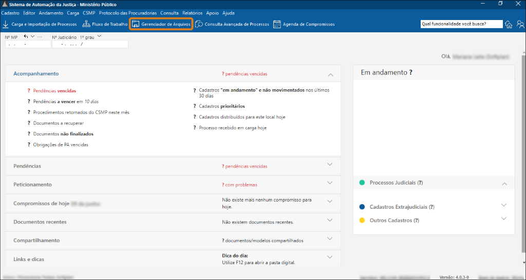526x280 pixels.
Task: Open the Protocolo das Procuradorias menu
Action: (x=127, y=13)
